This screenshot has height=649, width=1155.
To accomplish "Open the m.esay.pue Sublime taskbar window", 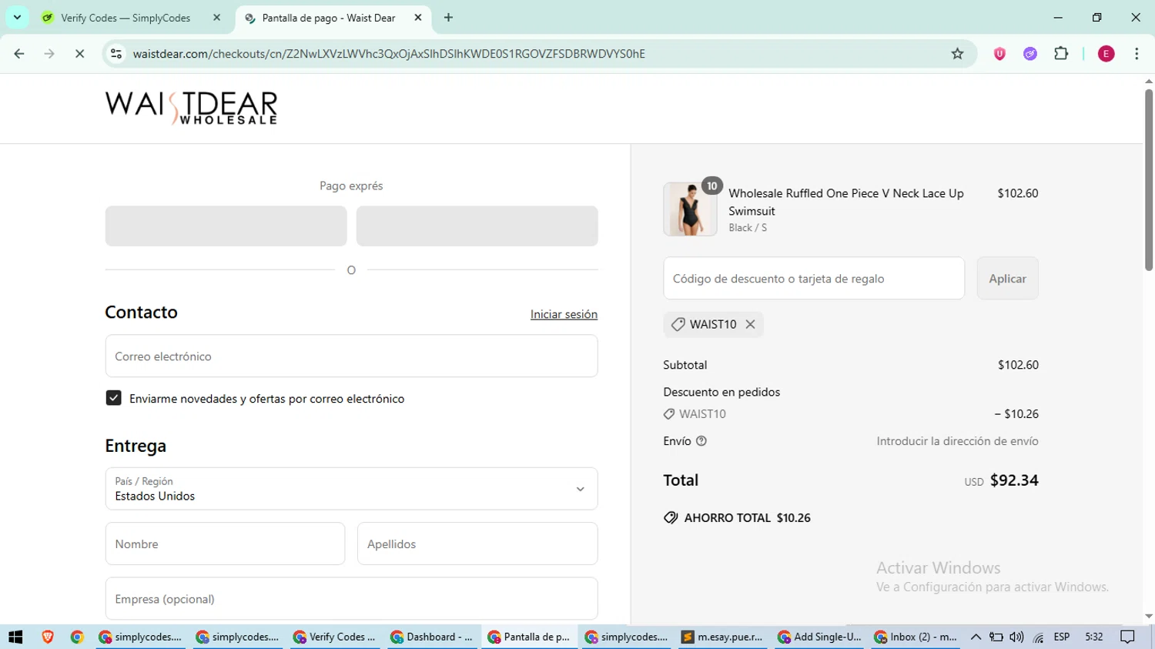I will (x=722, y=637).
